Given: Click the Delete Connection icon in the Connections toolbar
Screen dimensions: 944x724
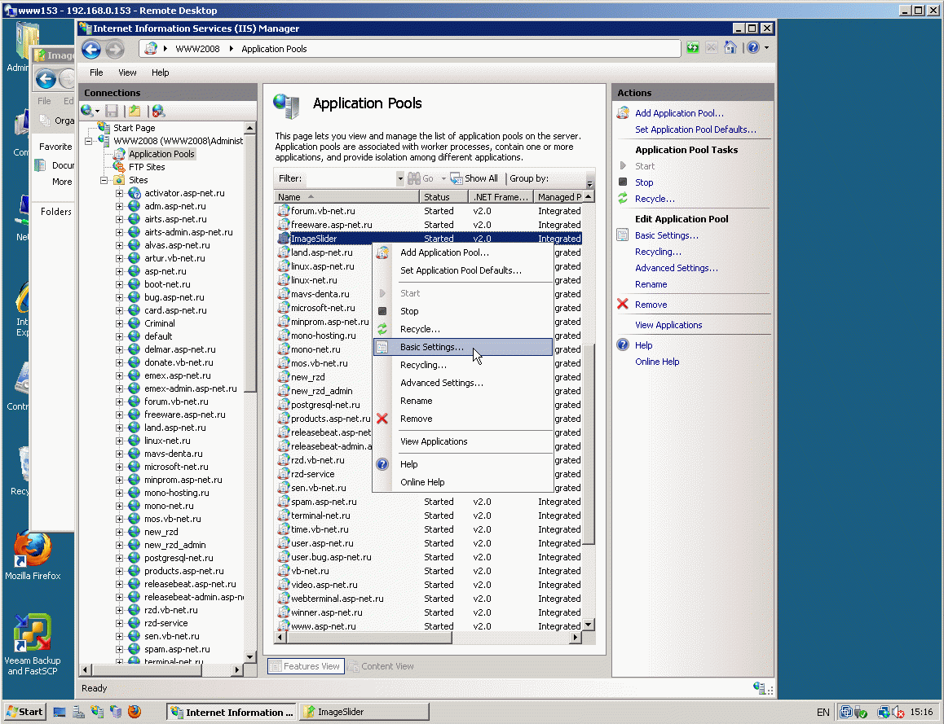Looking at the screenshot, I should 158,111.
